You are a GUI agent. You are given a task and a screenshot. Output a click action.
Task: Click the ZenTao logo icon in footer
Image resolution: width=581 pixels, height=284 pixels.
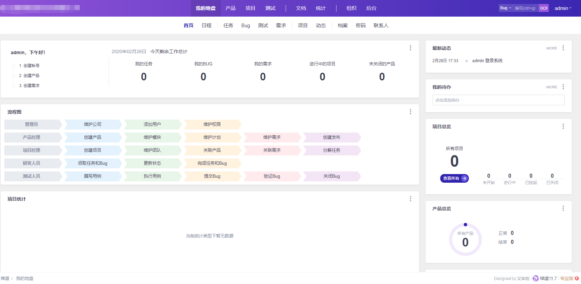[x=536, y=278]
